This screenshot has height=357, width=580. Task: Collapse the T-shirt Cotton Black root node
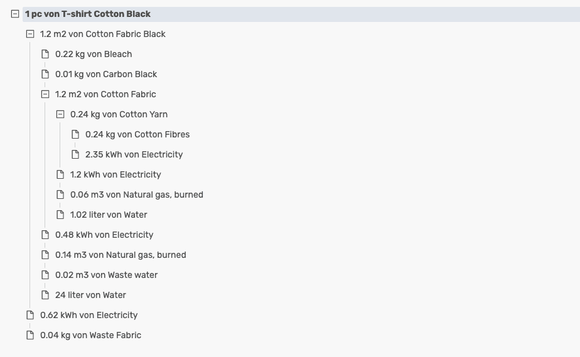click(15, 14)
